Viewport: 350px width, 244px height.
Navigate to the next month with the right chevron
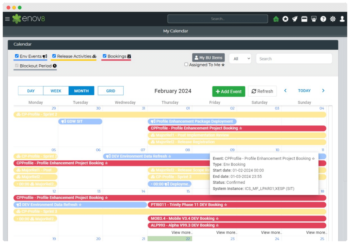click(323, 90)
